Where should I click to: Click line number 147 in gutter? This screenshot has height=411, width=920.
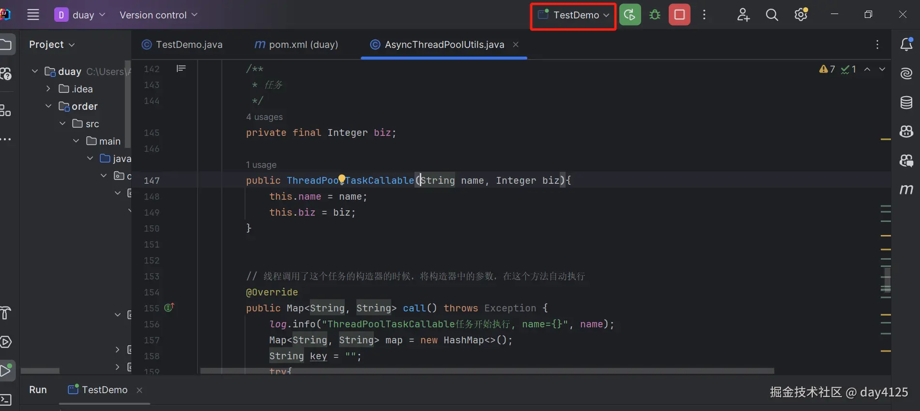pyautogui.click(x=152, y=180)
